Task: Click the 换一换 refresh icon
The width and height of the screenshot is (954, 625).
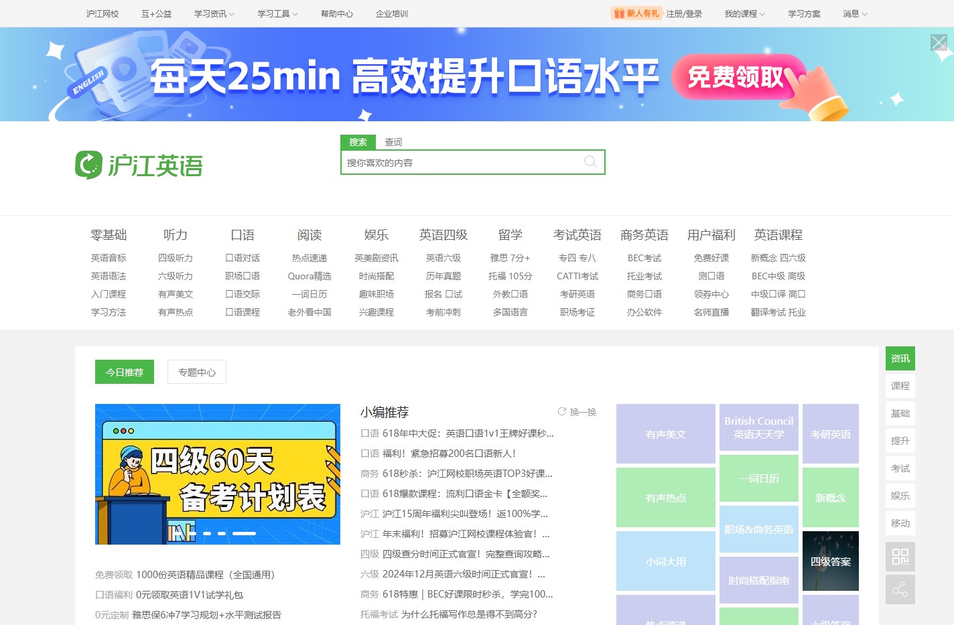Action: (x=561, y=412)
